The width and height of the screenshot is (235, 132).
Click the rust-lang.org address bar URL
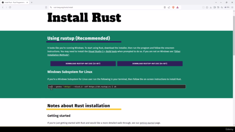pyautogui.click(x=63, y=7)
